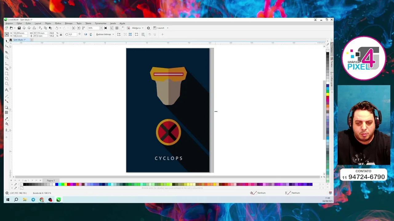This screenshot has width=394, height=221.
Task: Select the Transparency checkerboard tool
Action: point(6,112)
